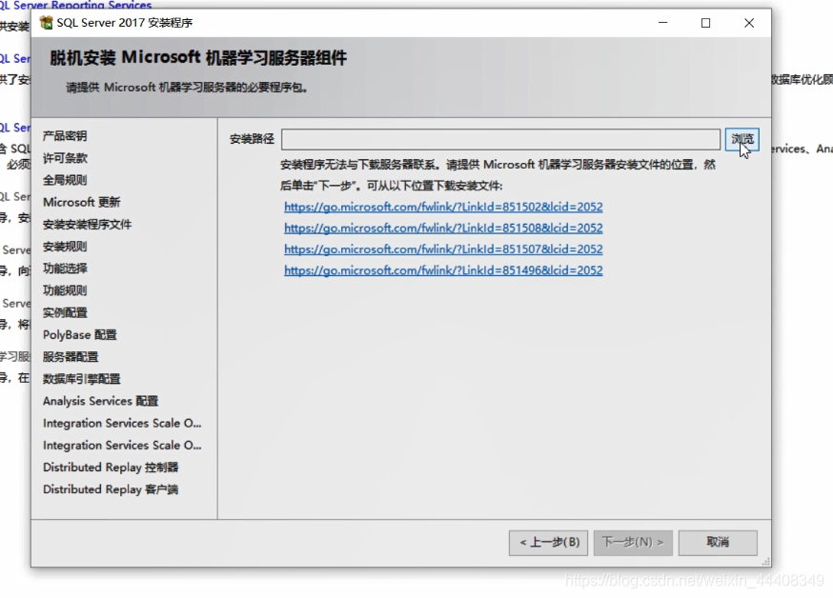Select 安装规则 step in sidebar
The image size is (833, 598).
[x=65, y=247]
